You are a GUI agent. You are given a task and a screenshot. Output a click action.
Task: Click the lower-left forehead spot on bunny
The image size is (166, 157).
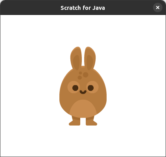(80, 78)
